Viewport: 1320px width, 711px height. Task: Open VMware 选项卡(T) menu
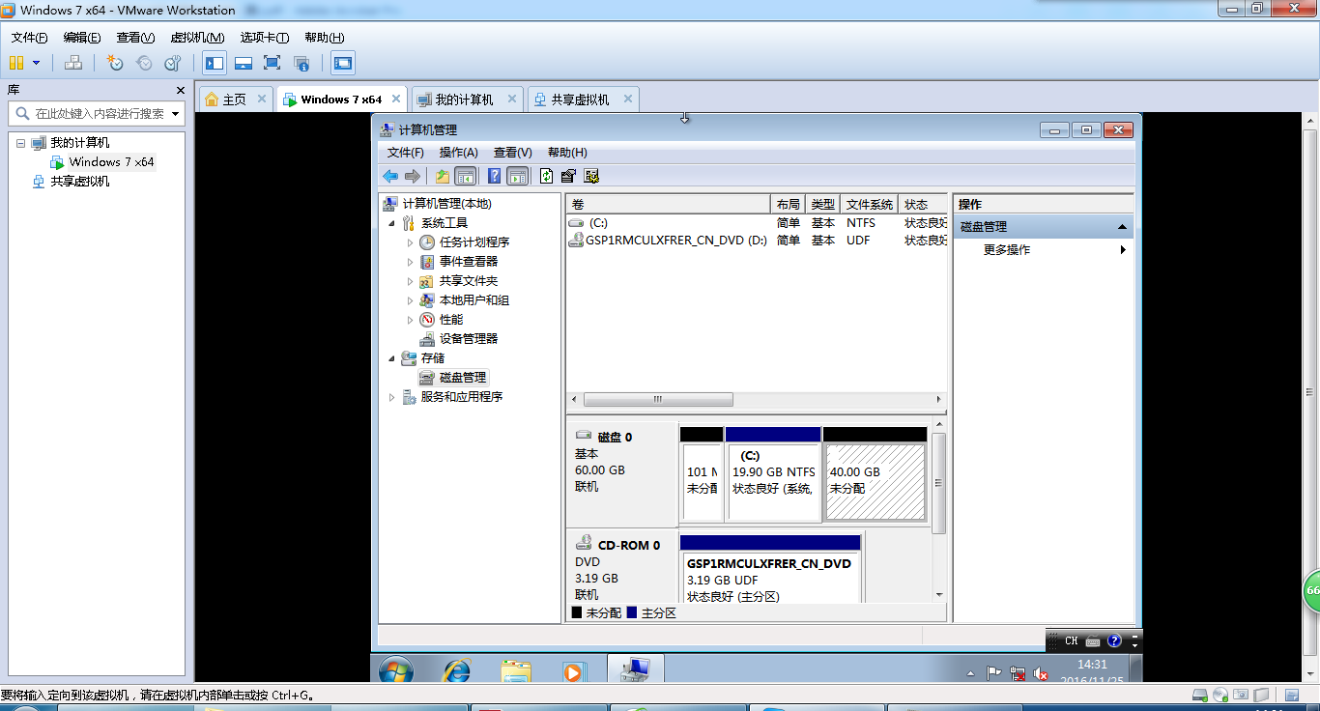coord(265,38)
